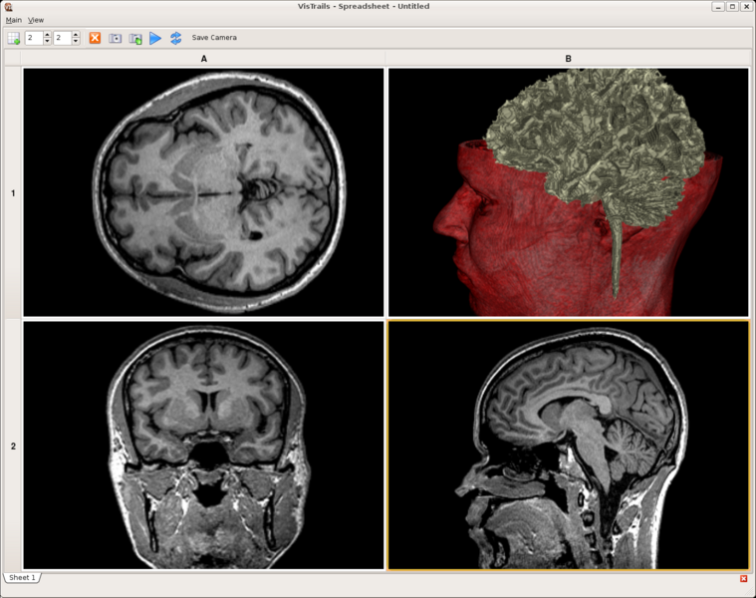Increase the row count spinner

(47, 35)
